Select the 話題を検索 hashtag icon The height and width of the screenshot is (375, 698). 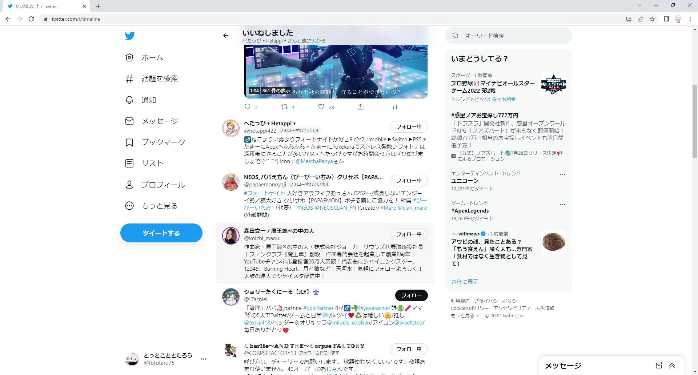click(129, 78)
